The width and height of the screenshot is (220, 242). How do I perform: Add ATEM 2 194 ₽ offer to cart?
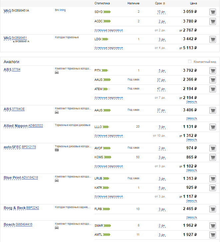pos(213,89)
